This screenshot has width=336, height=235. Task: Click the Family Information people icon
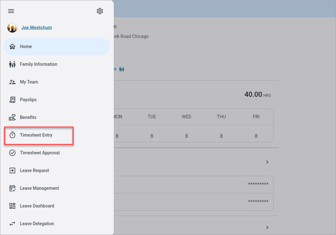coord(12,64)
